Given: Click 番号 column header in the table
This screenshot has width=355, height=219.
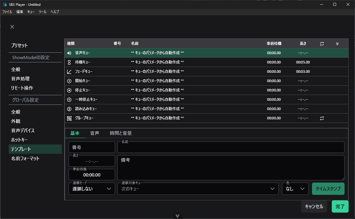Looking at the screenshot, I should [x=117, y=44].
